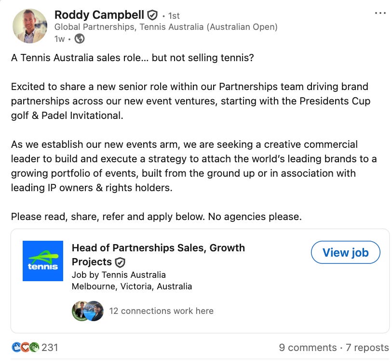Click the View job button

pyautogui.click(x=346, y=252)
